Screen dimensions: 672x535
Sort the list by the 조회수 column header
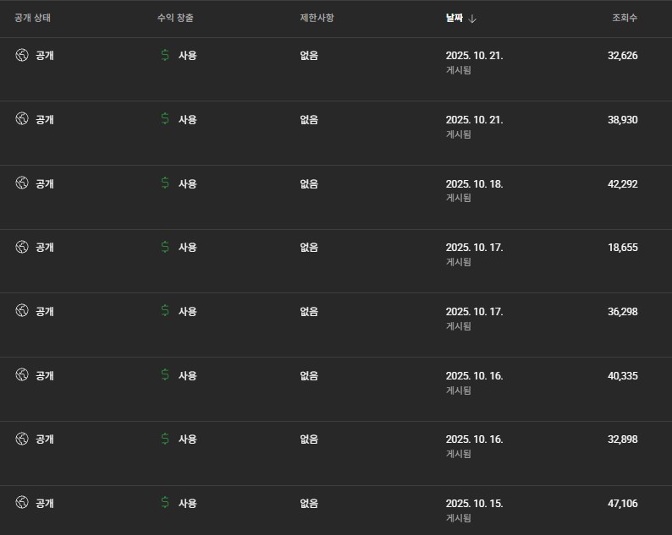(625, 18)
